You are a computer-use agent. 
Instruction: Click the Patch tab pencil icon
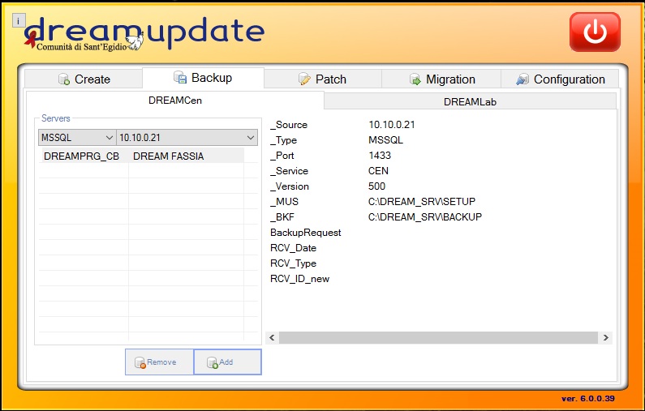304,79
